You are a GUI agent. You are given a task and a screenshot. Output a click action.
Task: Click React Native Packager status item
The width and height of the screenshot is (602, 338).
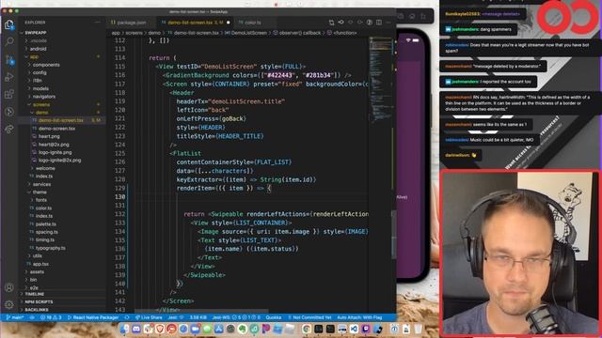pos(93,317)
